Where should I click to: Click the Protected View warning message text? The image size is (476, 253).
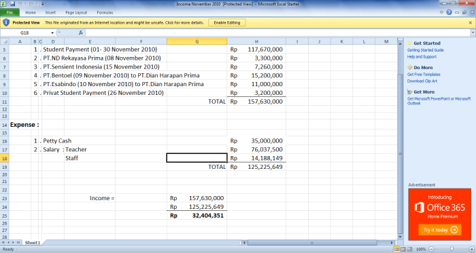(x=124, y=22)
